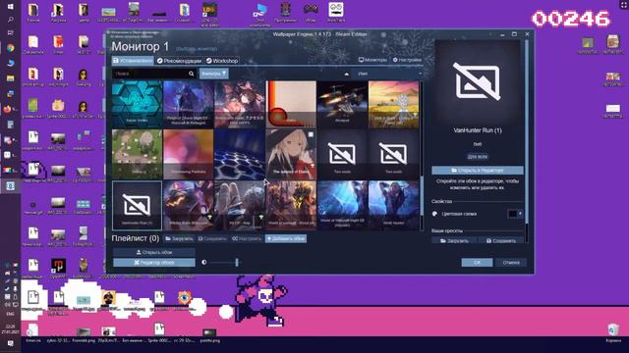
Task: Open Google Chrome from the taskbar
Action: (11, 48)
